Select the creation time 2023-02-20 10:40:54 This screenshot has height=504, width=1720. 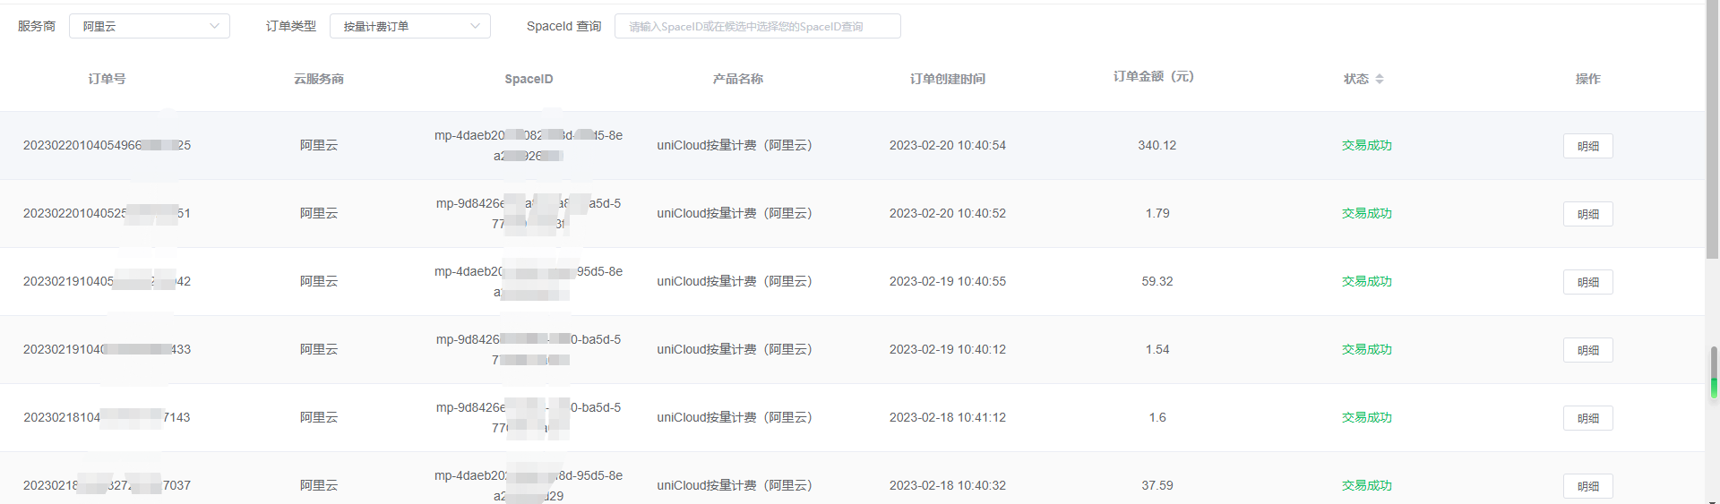pos(948,145)
